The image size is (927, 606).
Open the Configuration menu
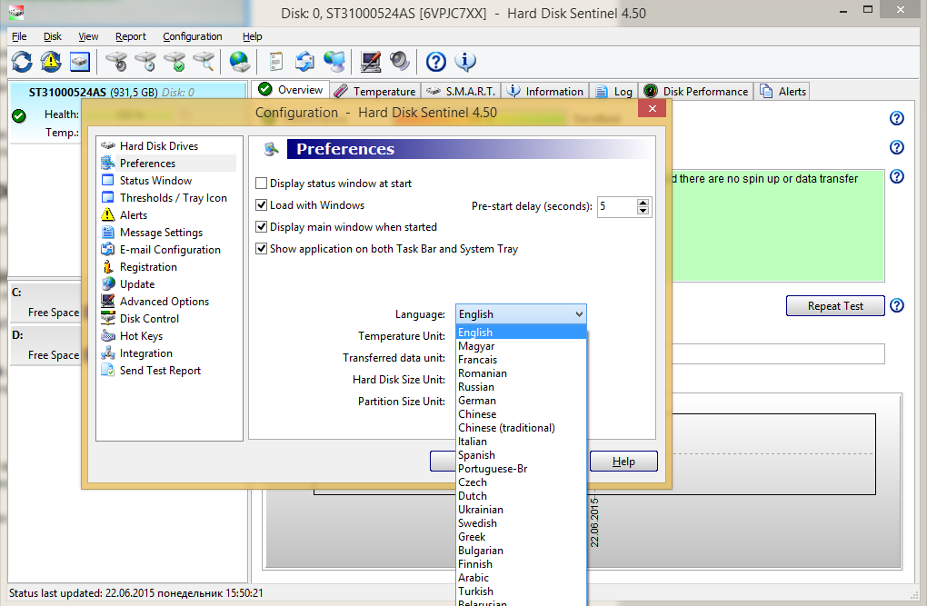[x=193, y=36]
